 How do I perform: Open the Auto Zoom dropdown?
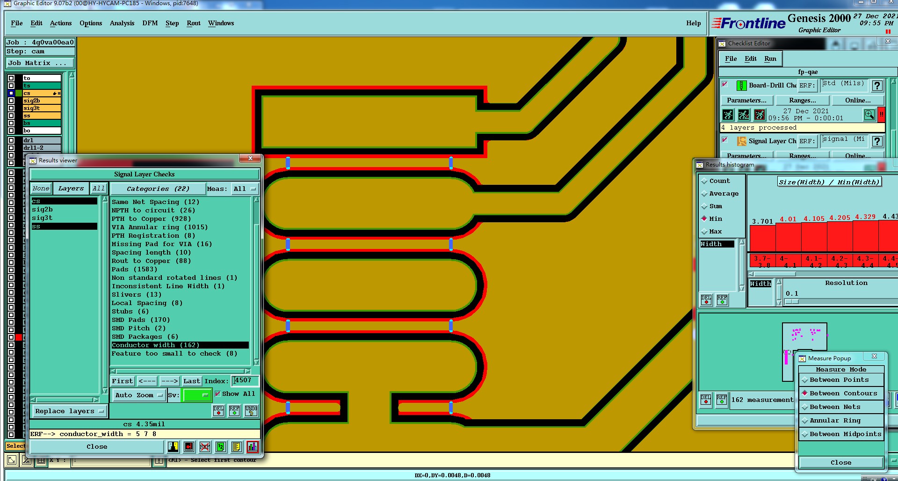coord(138,395)
